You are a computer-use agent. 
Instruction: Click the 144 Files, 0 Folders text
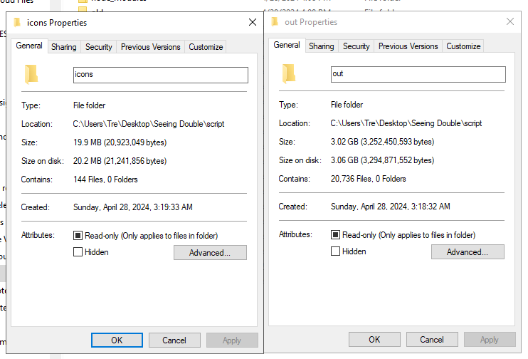click(x=105, y=179)
